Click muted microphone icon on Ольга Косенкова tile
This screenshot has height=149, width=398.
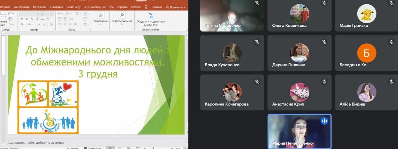point(324,3)
